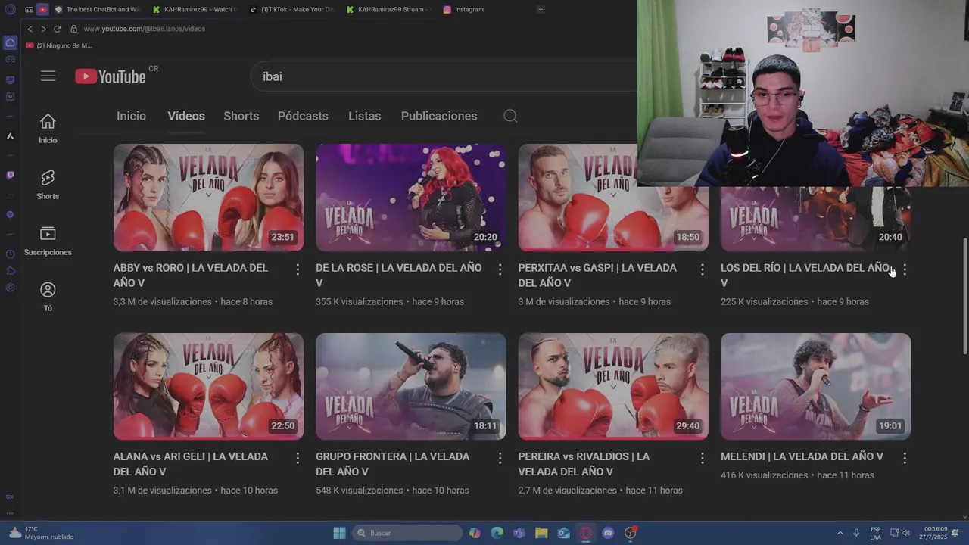Open Shorts in the YouTube sidebar

click(x=48, y=185)
